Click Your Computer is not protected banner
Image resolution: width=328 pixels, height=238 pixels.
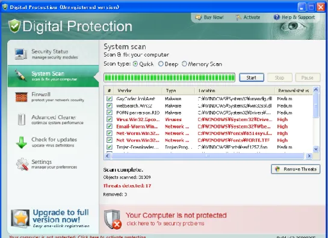pos(212,219)
